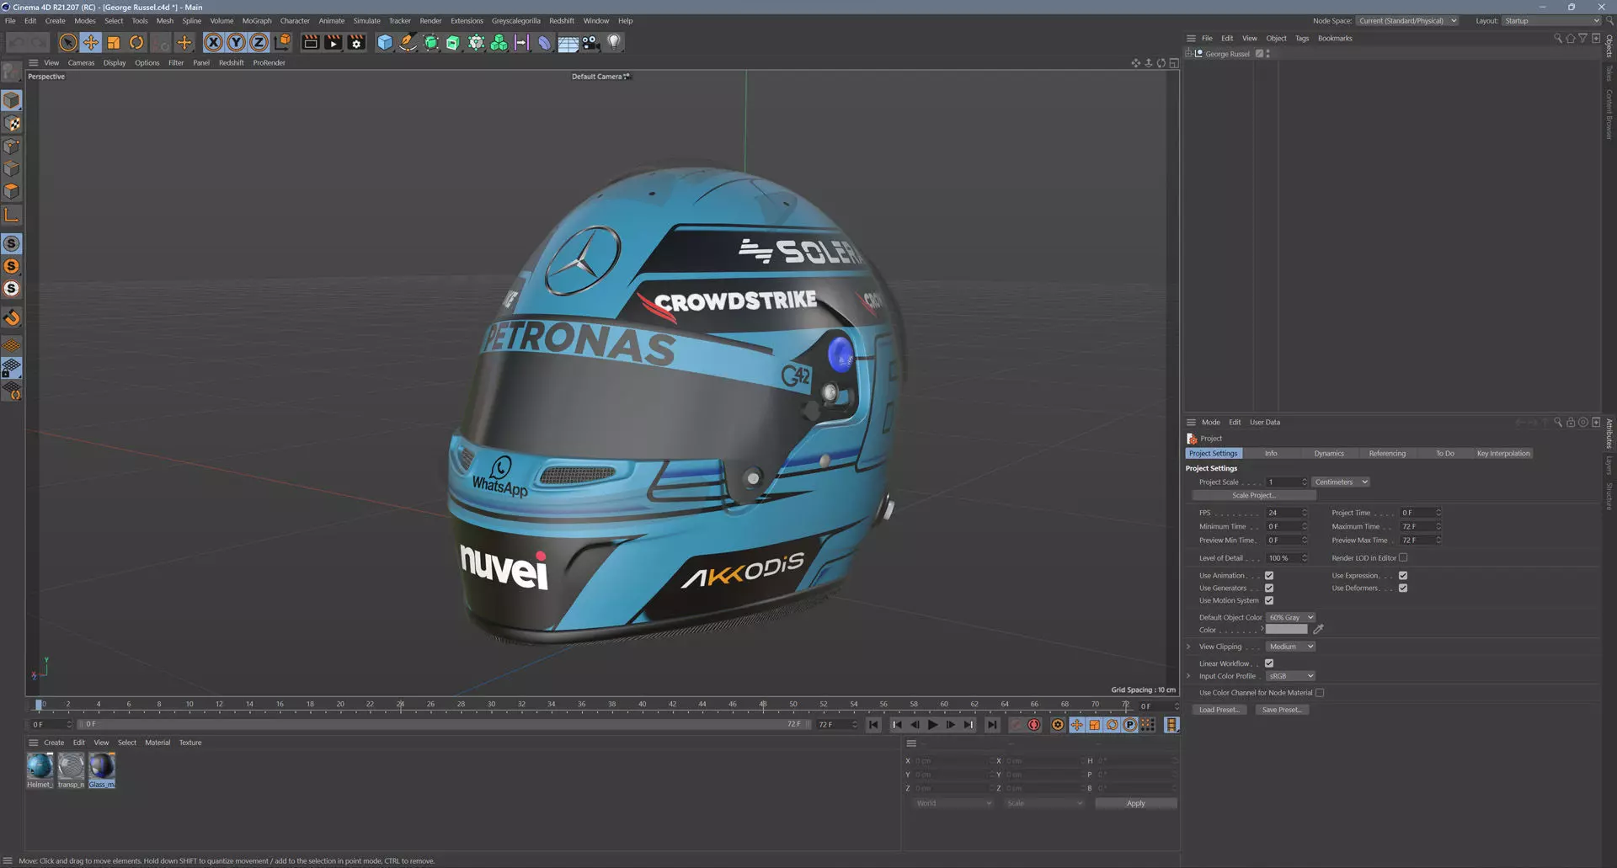Image resolution: width=1617 pixels, height=868 pixels.
Task: Toggle Use Animation checkbox
Action: pyautogui.click(x=1269, y=576)
